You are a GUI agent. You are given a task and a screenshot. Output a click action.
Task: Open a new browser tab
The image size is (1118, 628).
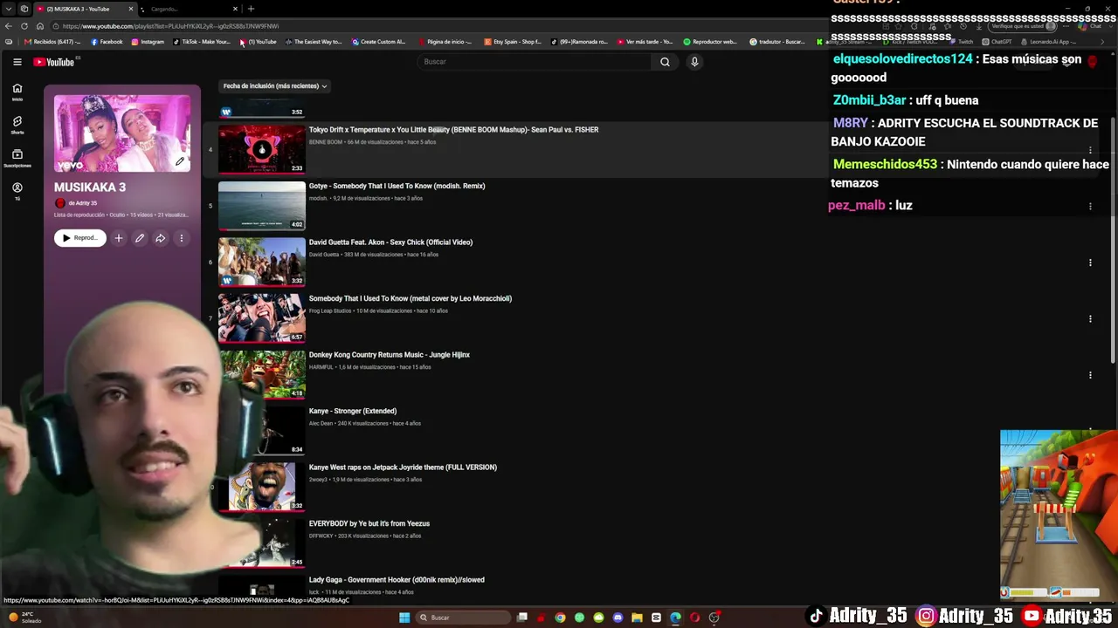coord(251,9)
